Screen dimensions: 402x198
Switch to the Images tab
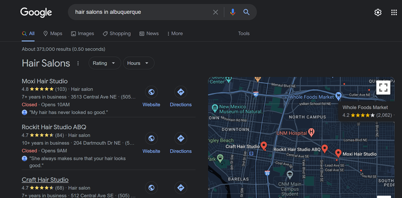click(x=82, y=34)
